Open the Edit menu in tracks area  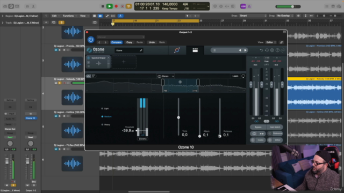pos(55,16)
